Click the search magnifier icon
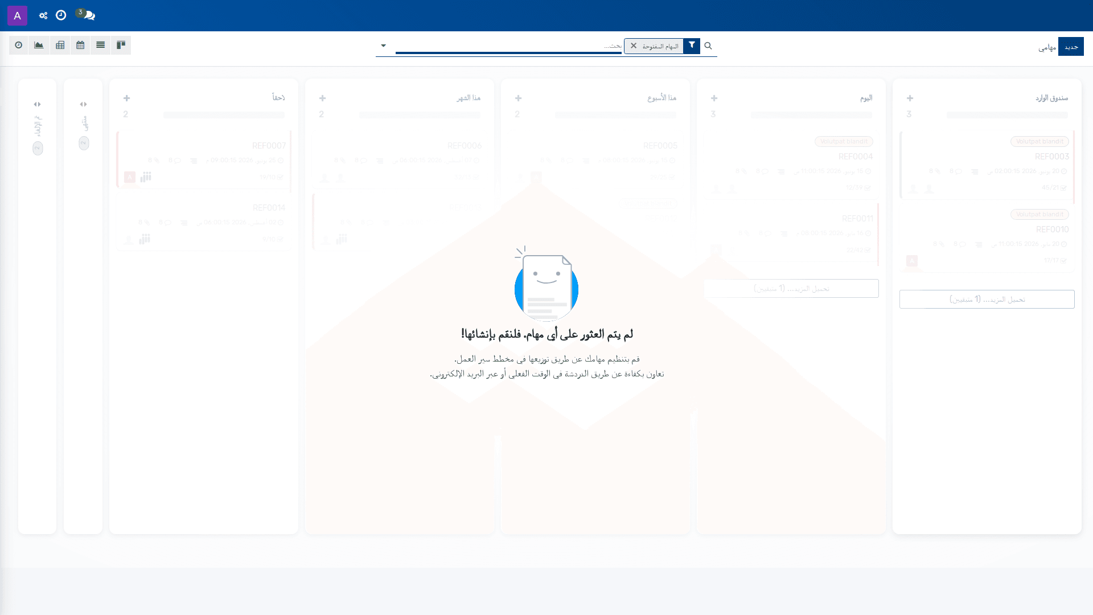The image size is (1093, 615). pyautogui.click(x=708, y=46)
